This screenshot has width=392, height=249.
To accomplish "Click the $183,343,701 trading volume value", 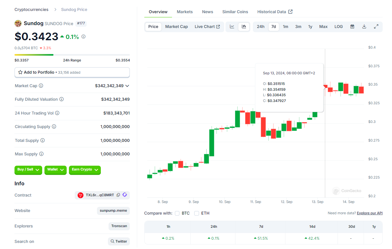I will [117, 113].
